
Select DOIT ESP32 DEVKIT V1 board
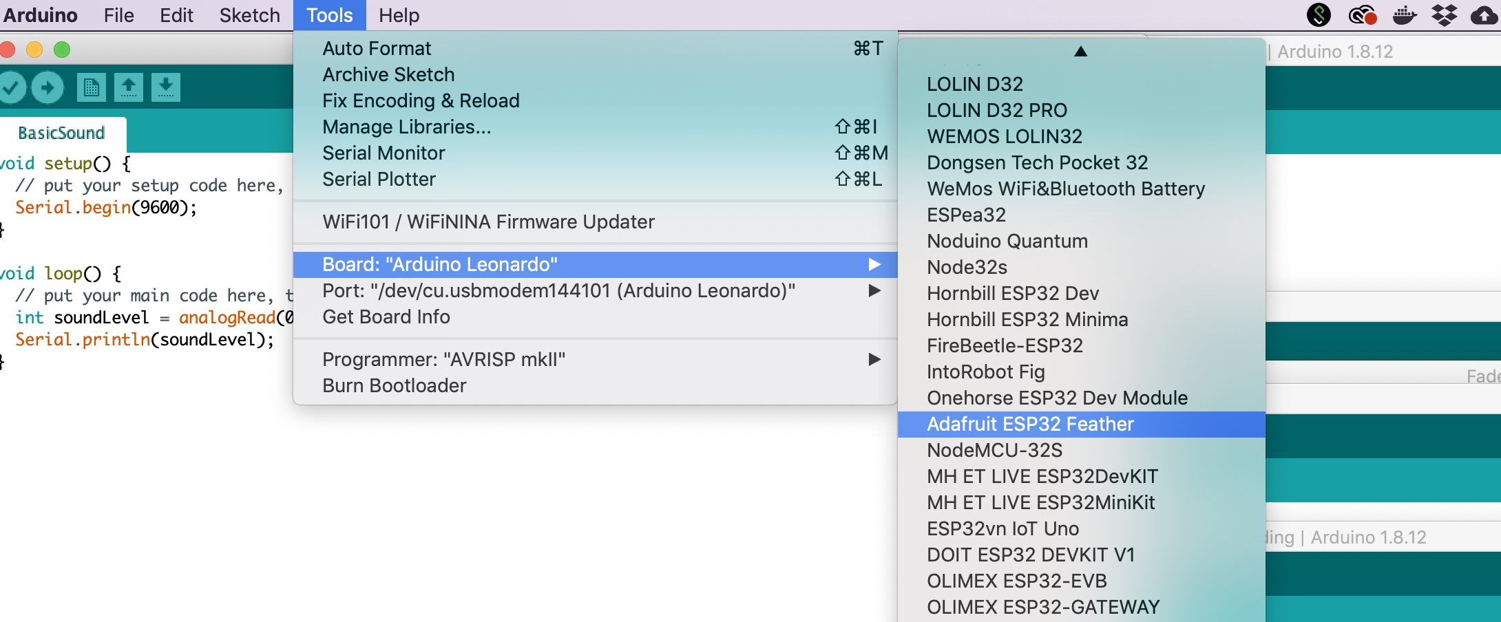(1082, 555)
